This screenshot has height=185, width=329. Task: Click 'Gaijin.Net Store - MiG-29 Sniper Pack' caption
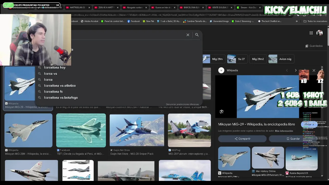pyautogui.click(x=132, y=154)
